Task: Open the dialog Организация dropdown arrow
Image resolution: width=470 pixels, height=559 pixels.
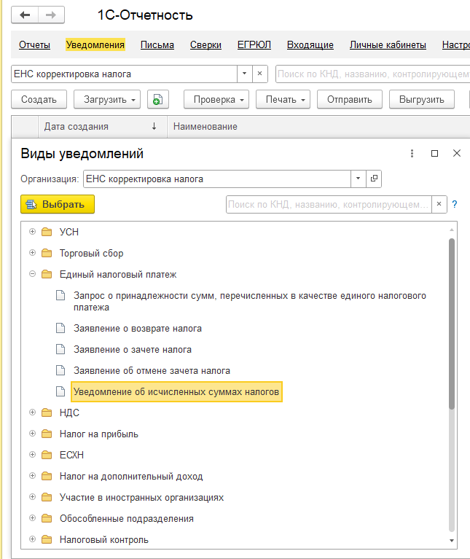Action: coord(358,179)
